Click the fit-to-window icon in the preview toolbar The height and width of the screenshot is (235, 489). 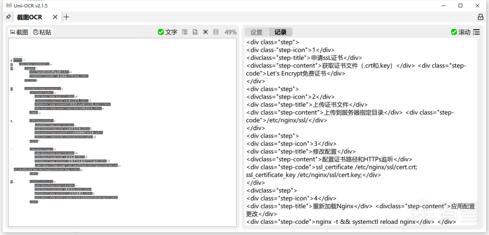coord(206,32)
